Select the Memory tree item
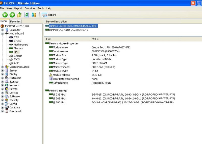Viewport: 202px width, 144px height. [18, 49]
